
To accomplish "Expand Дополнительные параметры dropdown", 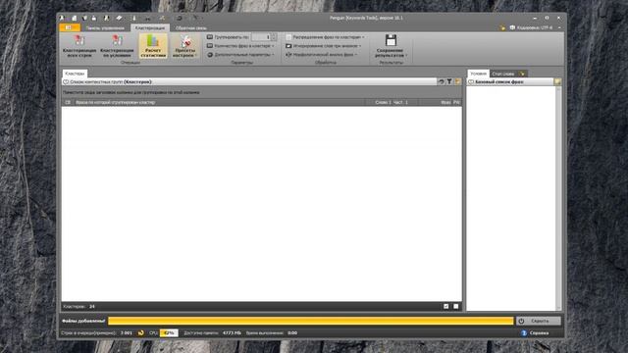I will coord(273,55).
